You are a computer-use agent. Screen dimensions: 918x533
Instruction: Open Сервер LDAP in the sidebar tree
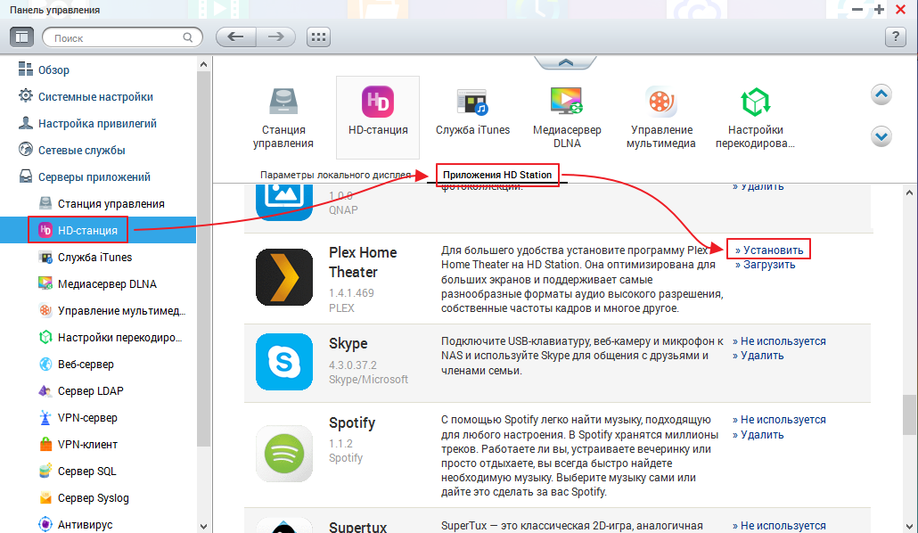click(91, 390)
